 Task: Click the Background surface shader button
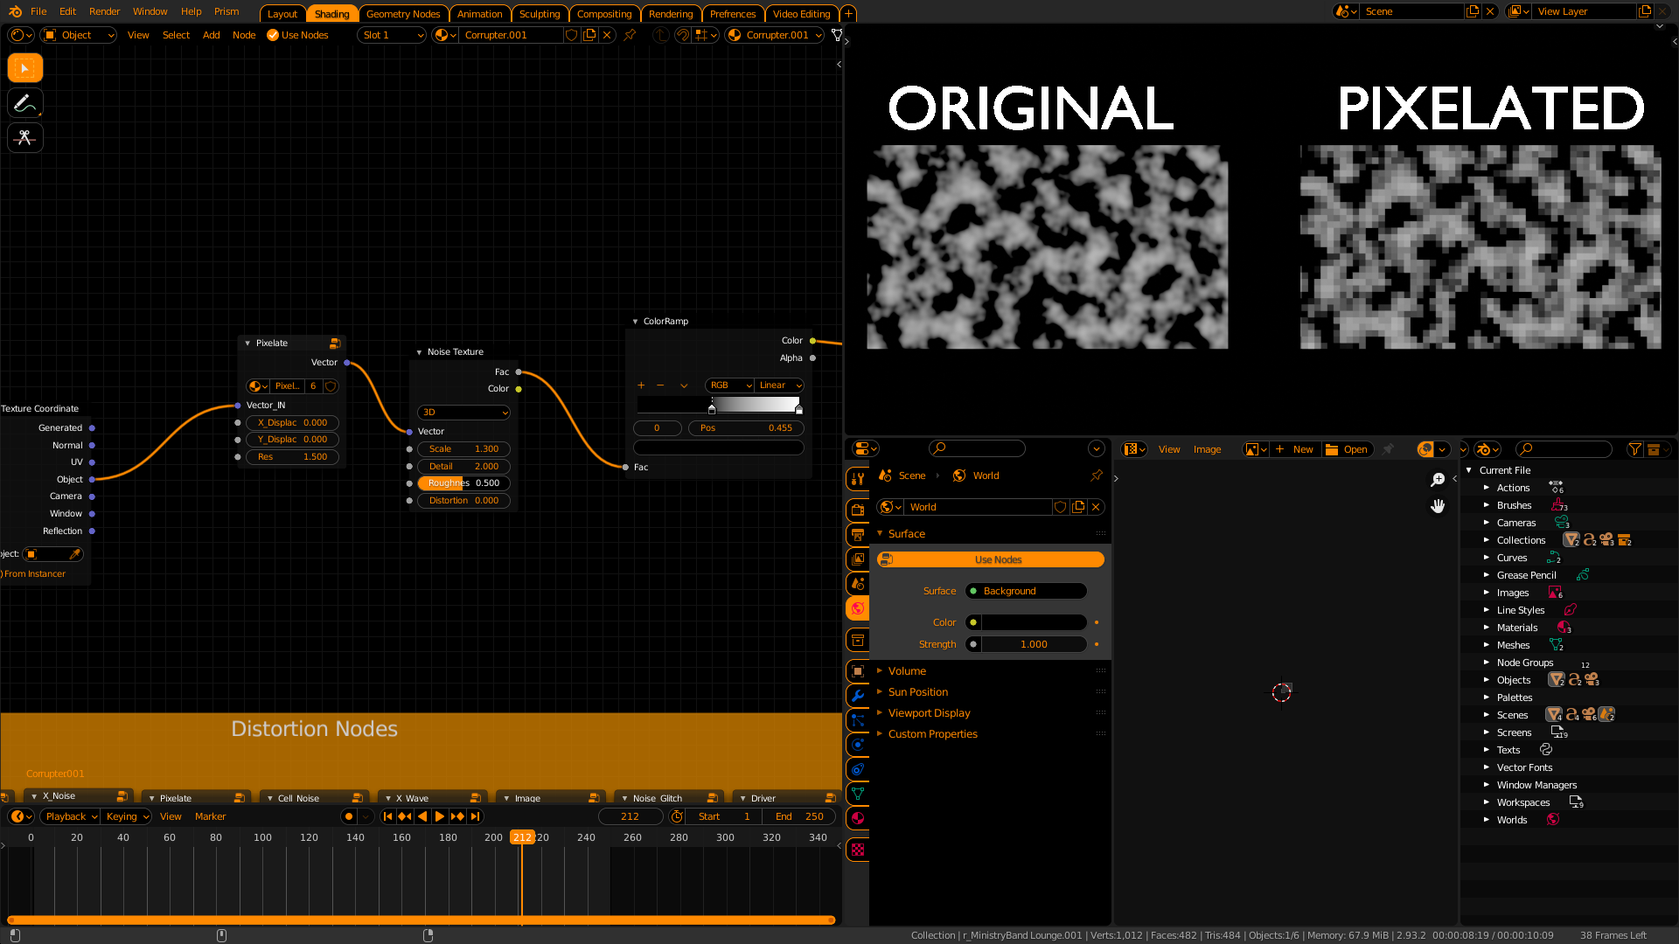(1026, 592)
